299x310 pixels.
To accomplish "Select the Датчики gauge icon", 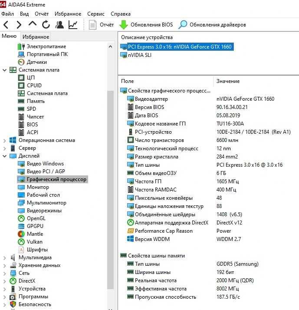I will [21, 62].
